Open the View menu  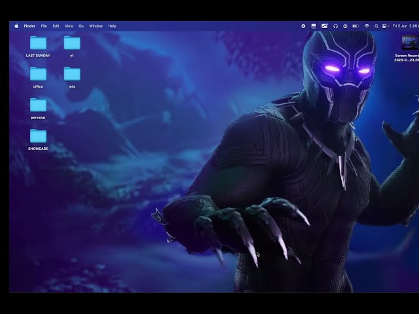click(69, 26)
